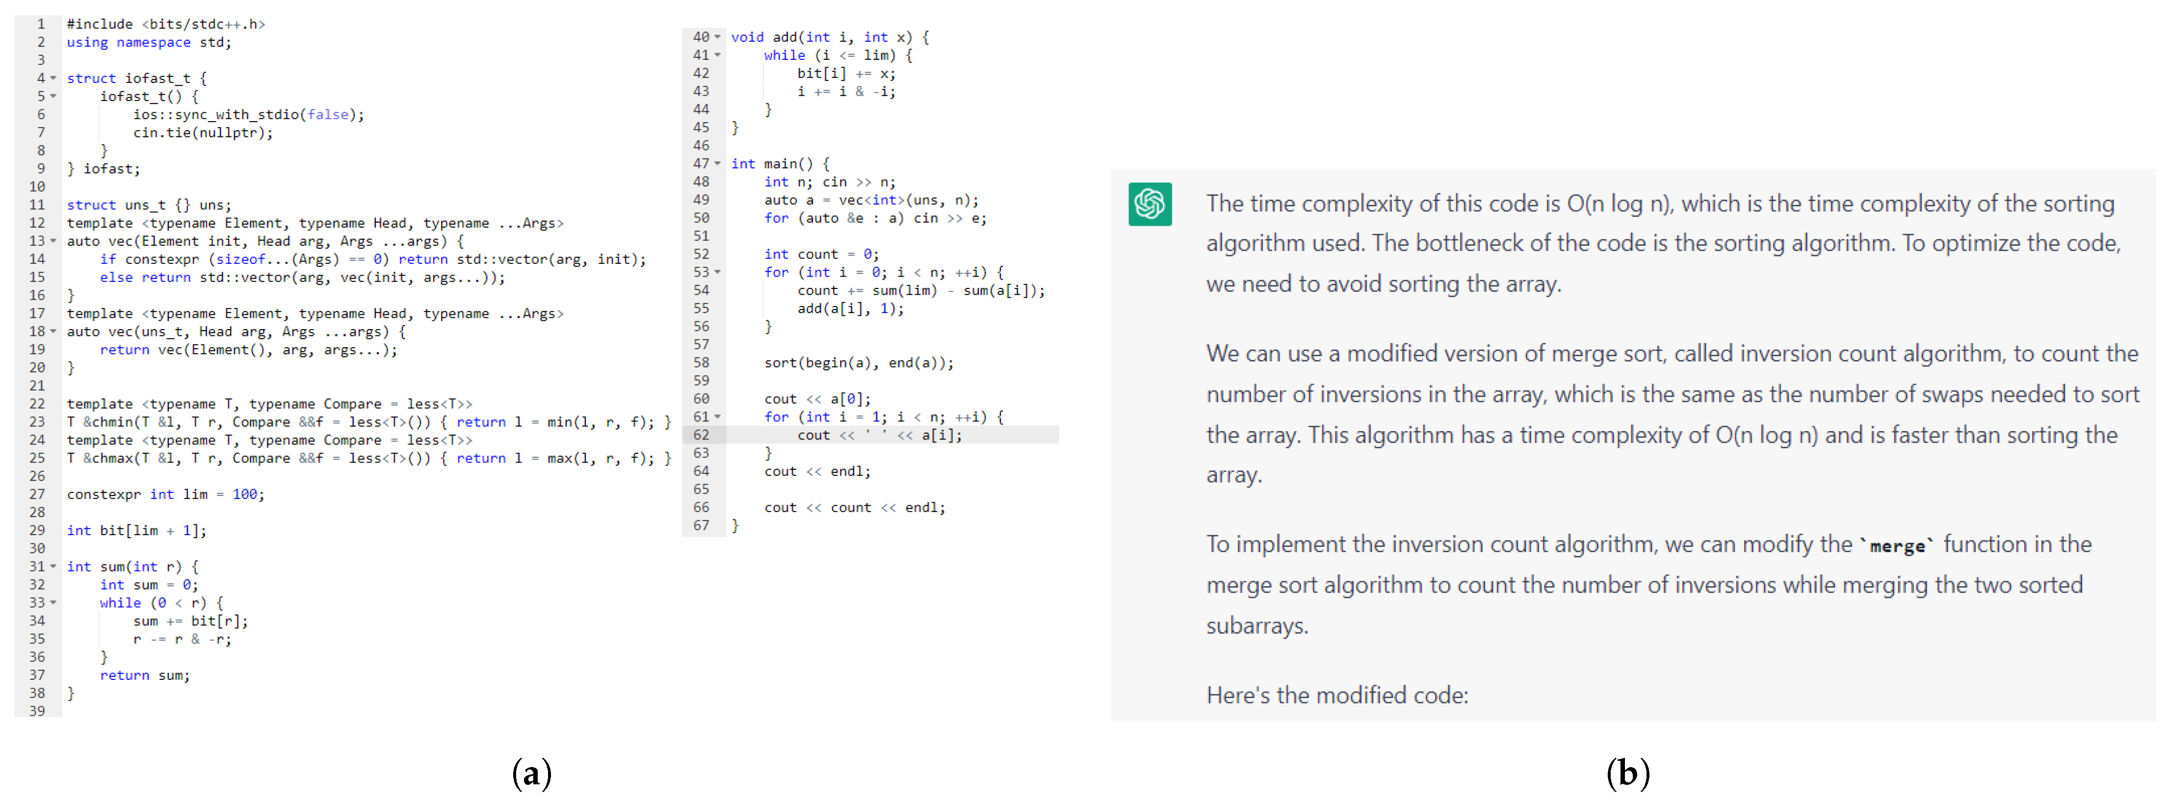Viewport: 2170px width, 800px height.
Task: Fold the output for loop at line 61
Action: click(x=718, y=417)
